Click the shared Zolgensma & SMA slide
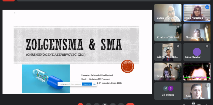The height and width of the screenshot is (105, 213). point(77,52)
